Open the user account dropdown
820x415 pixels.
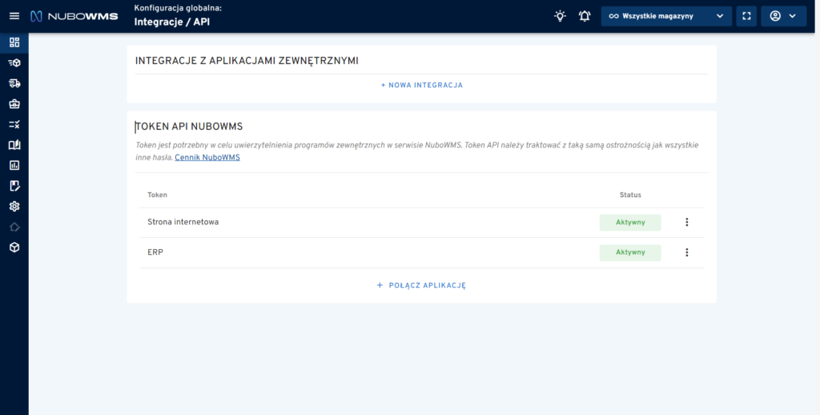(x=783, y=16)
